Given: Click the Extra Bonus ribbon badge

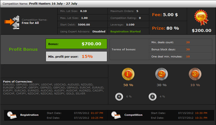Looking at the screenshot, I should coord(201,17).
